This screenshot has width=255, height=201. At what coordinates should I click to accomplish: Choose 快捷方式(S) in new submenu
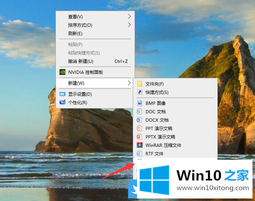coord(175,92)
